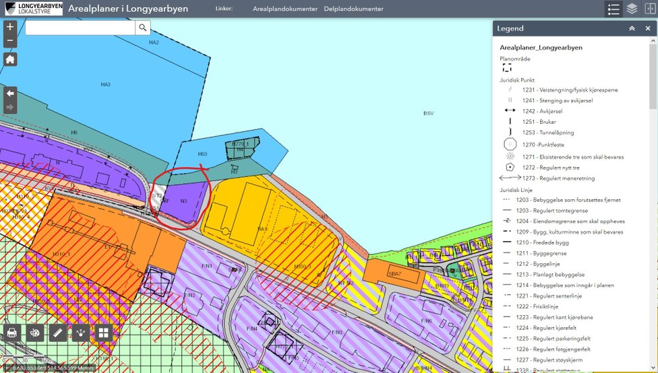Toggle the Legend widget in header
Viewport: 658px width, 373px height.
(x=614, y=9)
